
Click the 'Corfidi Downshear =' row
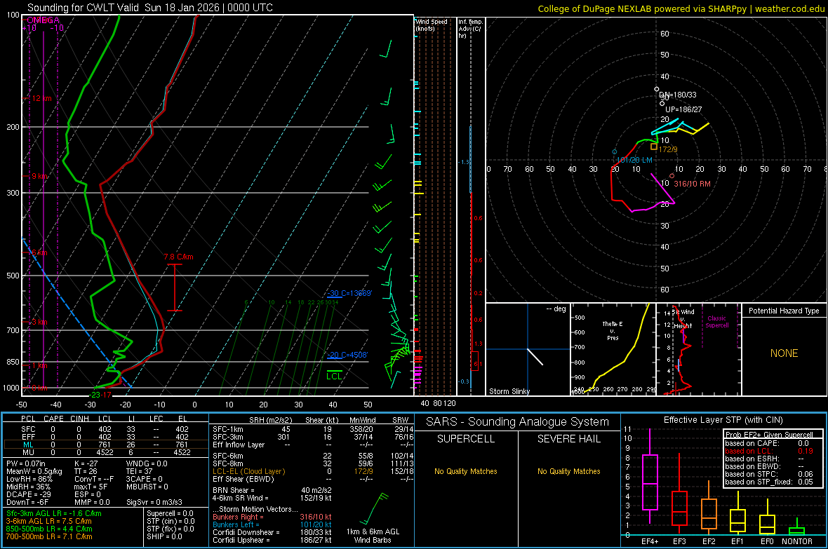point(272,532)
